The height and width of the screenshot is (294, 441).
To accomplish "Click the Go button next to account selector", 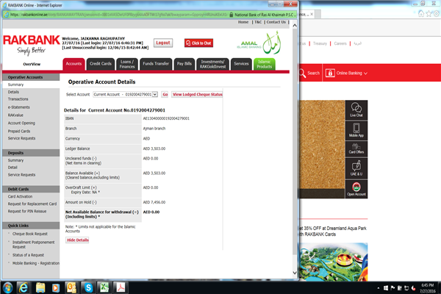I will coord(165,95).
